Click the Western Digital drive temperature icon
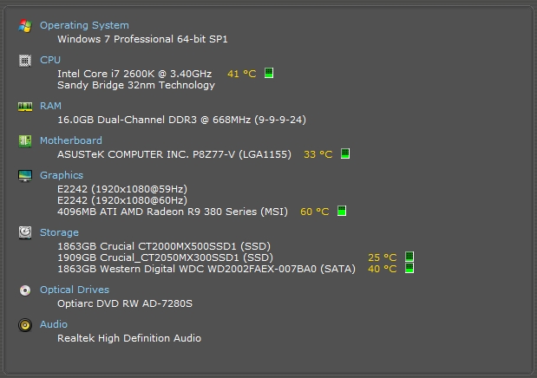Image resolution: width=537 pixels, height=378 pixels. point(409,269)
